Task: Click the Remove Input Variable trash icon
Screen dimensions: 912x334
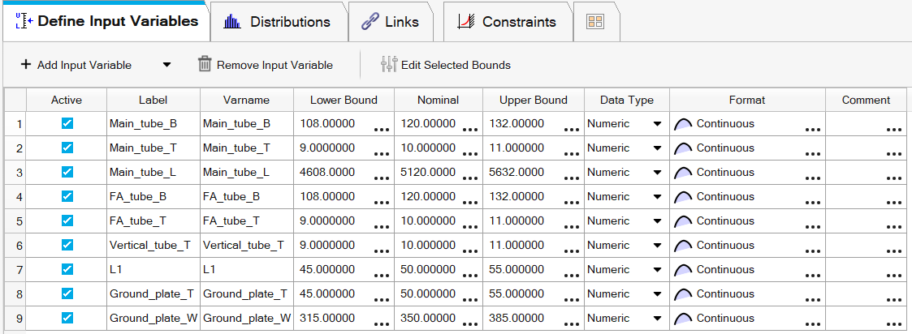Action: pos(204,64)
